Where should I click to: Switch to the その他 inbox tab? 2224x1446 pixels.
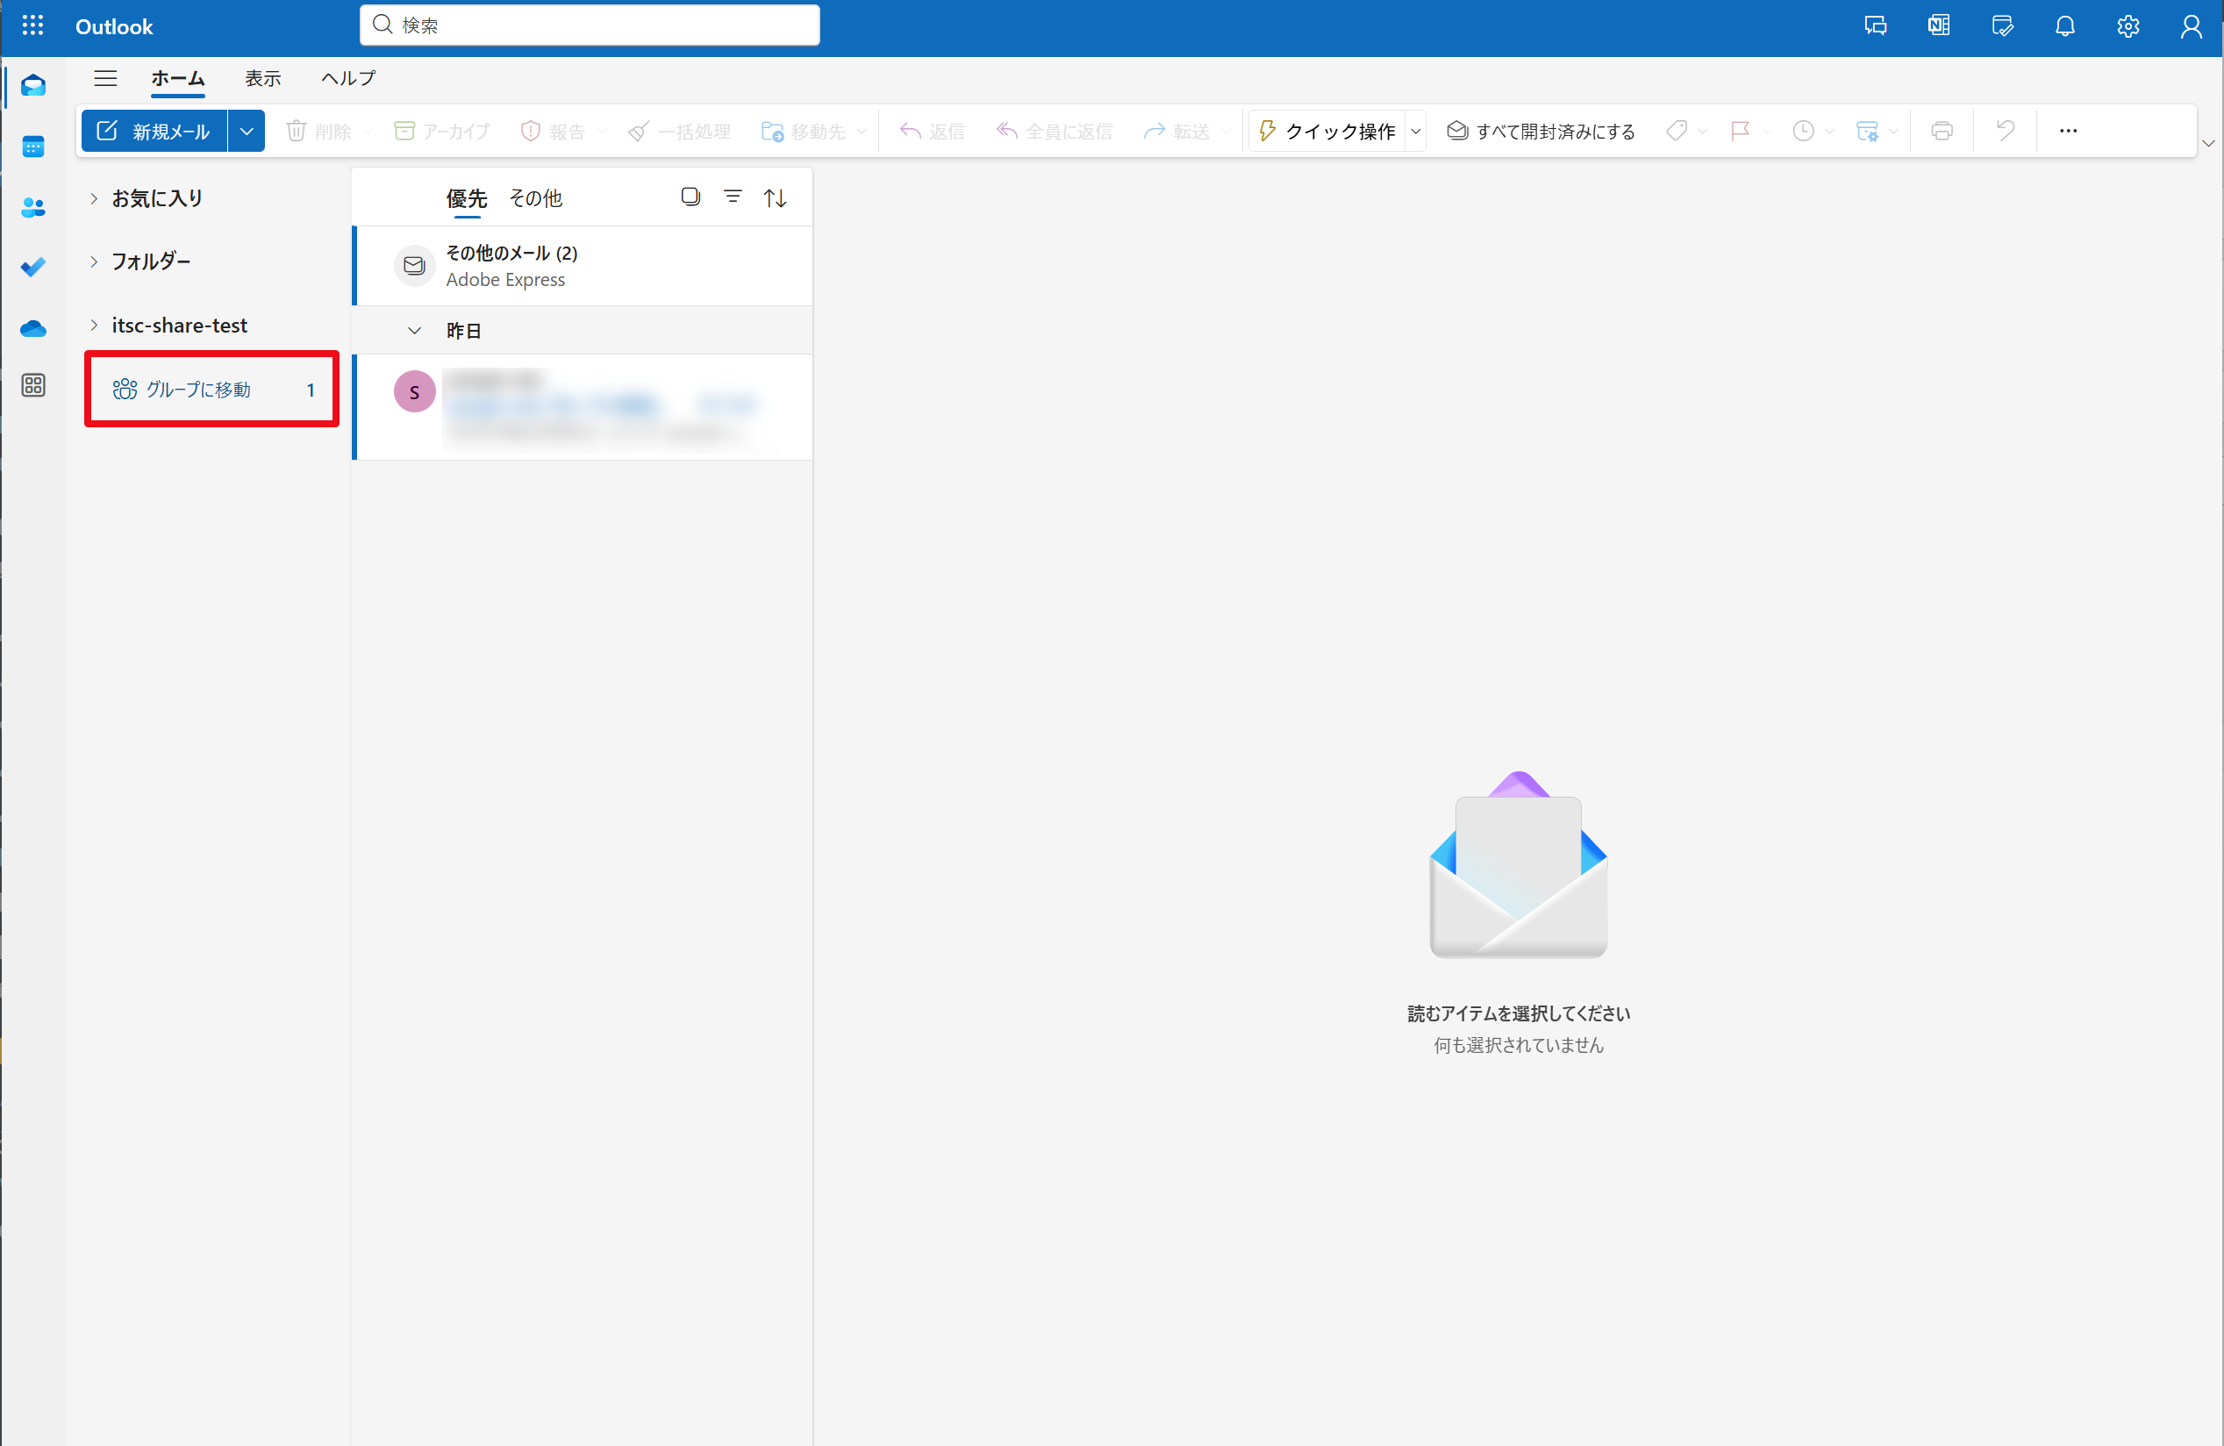(x=536, y=198)
